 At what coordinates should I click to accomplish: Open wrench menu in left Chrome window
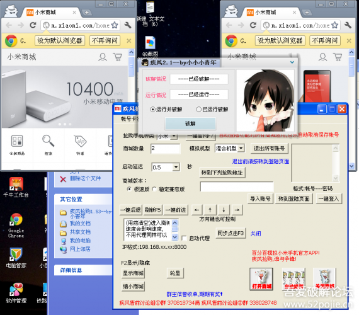pos(128,25)
